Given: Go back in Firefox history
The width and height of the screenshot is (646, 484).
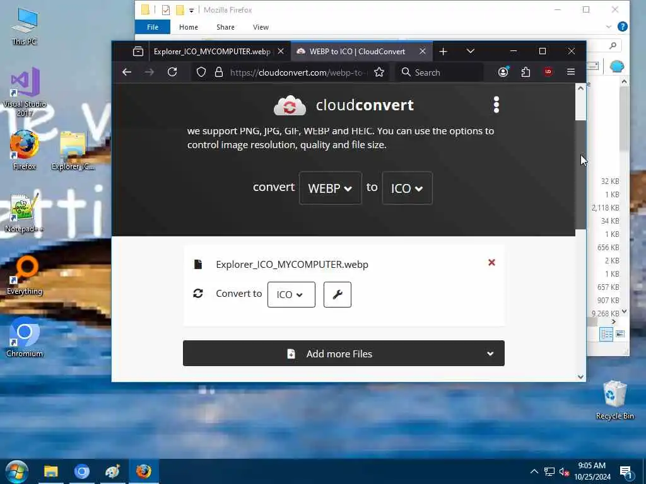Looking at the screenshot, I should click(x=127, y=72).
